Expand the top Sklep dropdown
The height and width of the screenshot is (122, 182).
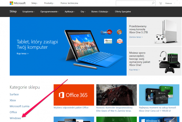point(34,3)
